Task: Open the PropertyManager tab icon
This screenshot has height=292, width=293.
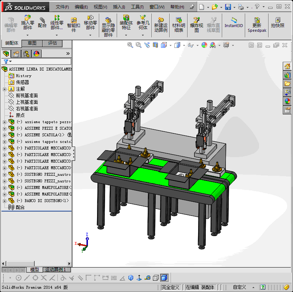Action: click(x=16, y=54)
